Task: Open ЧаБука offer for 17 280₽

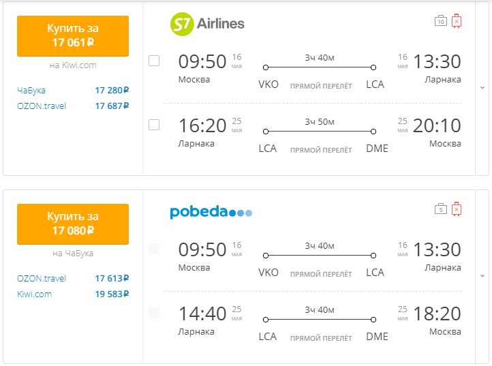Action: pyautogui.click(x=73, y=91)
